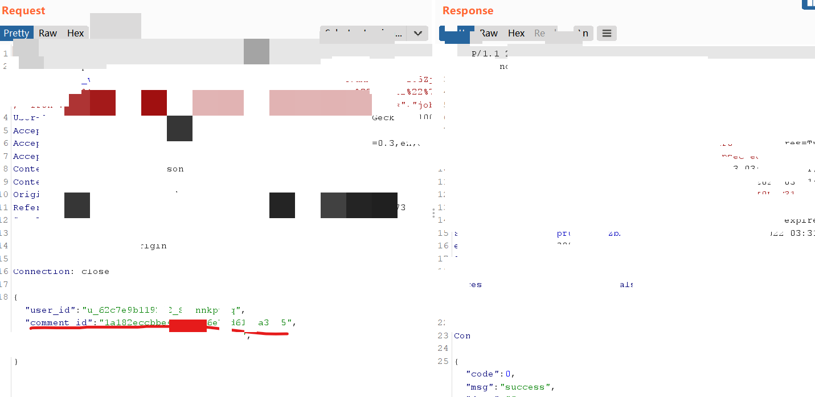Click the layout view icon at top right
This screenshot has height=397, width=815.
(808, 5)
